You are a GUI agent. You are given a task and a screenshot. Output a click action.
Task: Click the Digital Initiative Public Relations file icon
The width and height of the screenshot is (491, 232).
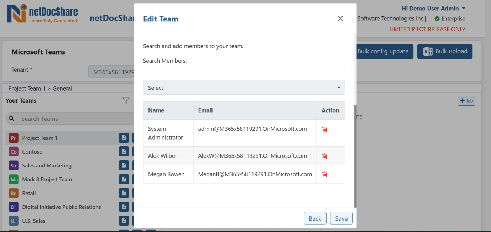[124, 207]
